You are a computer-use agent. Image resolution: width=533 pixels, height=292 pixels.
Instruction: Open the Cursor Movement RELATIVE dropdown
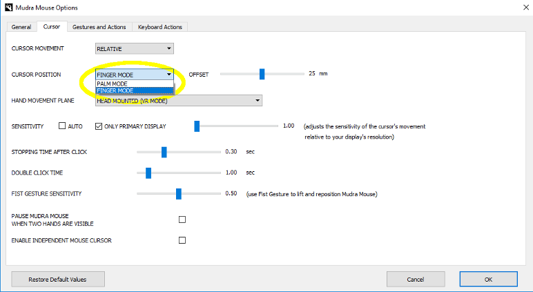[x=135, y=48]
